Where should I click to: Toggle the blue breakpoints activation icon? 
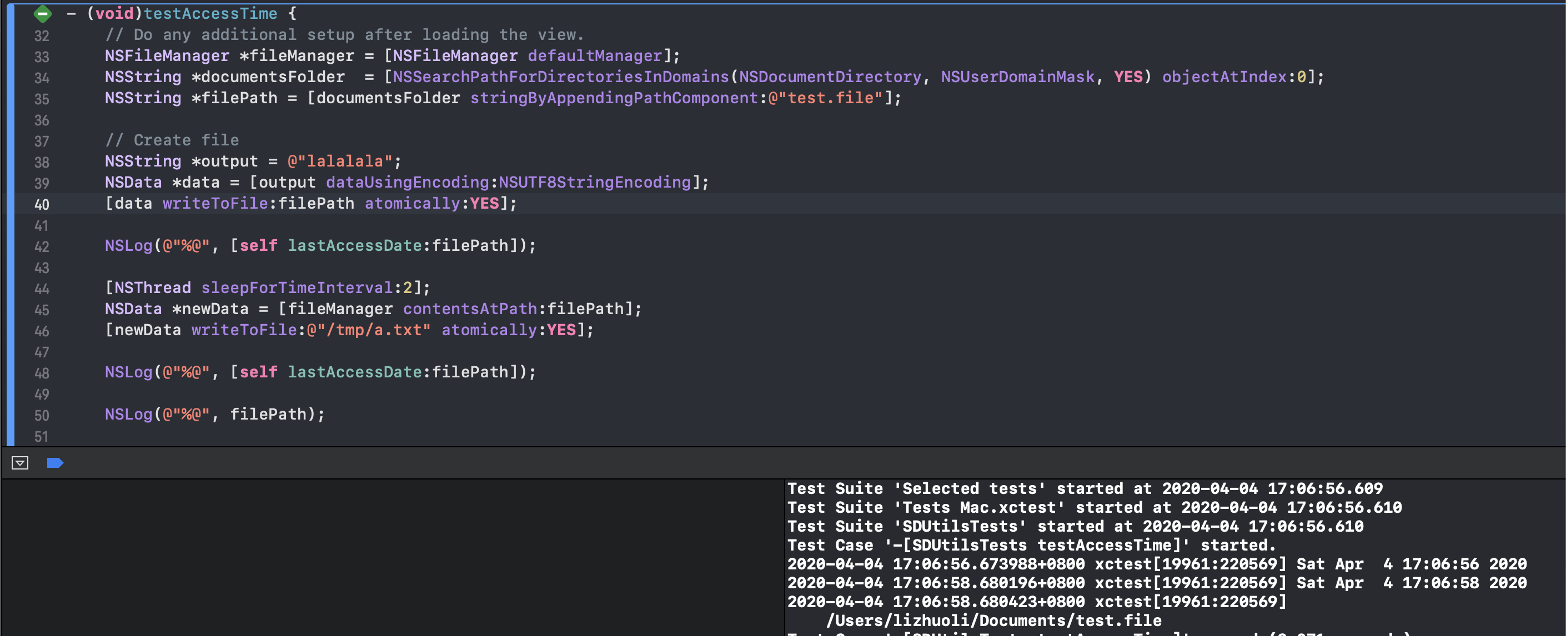[x=55, y=463]
